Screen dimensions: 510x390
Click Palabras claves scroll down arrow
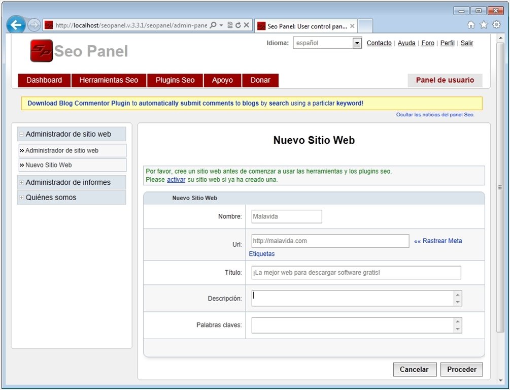click(x=458, y=329)
